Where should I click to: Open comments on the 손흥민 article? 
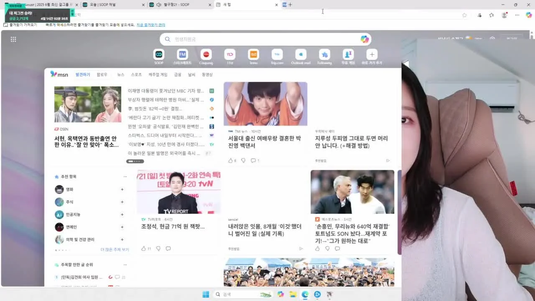point(337,248)
